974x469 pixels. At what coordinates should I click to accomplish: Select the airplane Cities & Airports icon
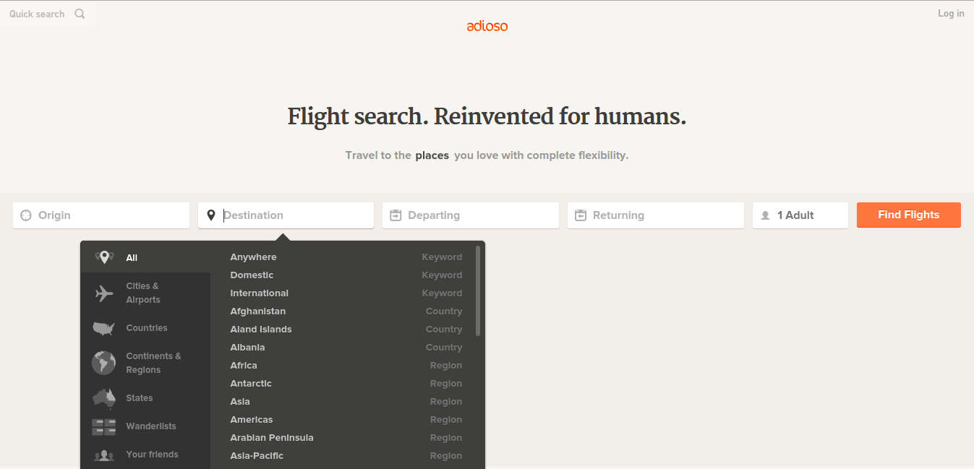click(104, 293)
